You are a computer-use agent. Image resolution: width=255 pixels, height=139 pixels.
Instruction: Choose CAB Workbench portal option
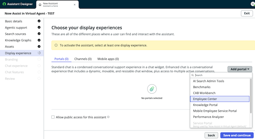(220, 93)
